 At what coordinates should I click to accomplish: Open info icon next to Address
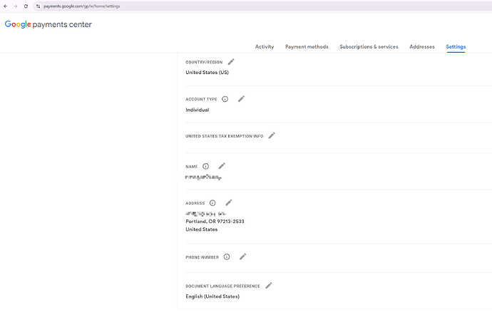click(212, 203)
